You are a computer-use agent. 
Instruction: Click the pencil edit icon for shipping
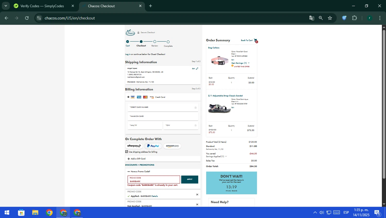[x=197, y=69]
